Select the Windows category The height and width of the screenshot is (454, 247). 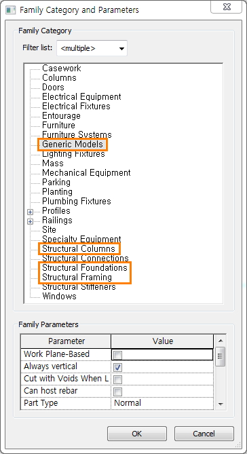pos(59,296)
